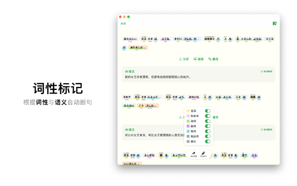Click the 分析 icon under the first sentence
The image size is (297, 186).
180,59
